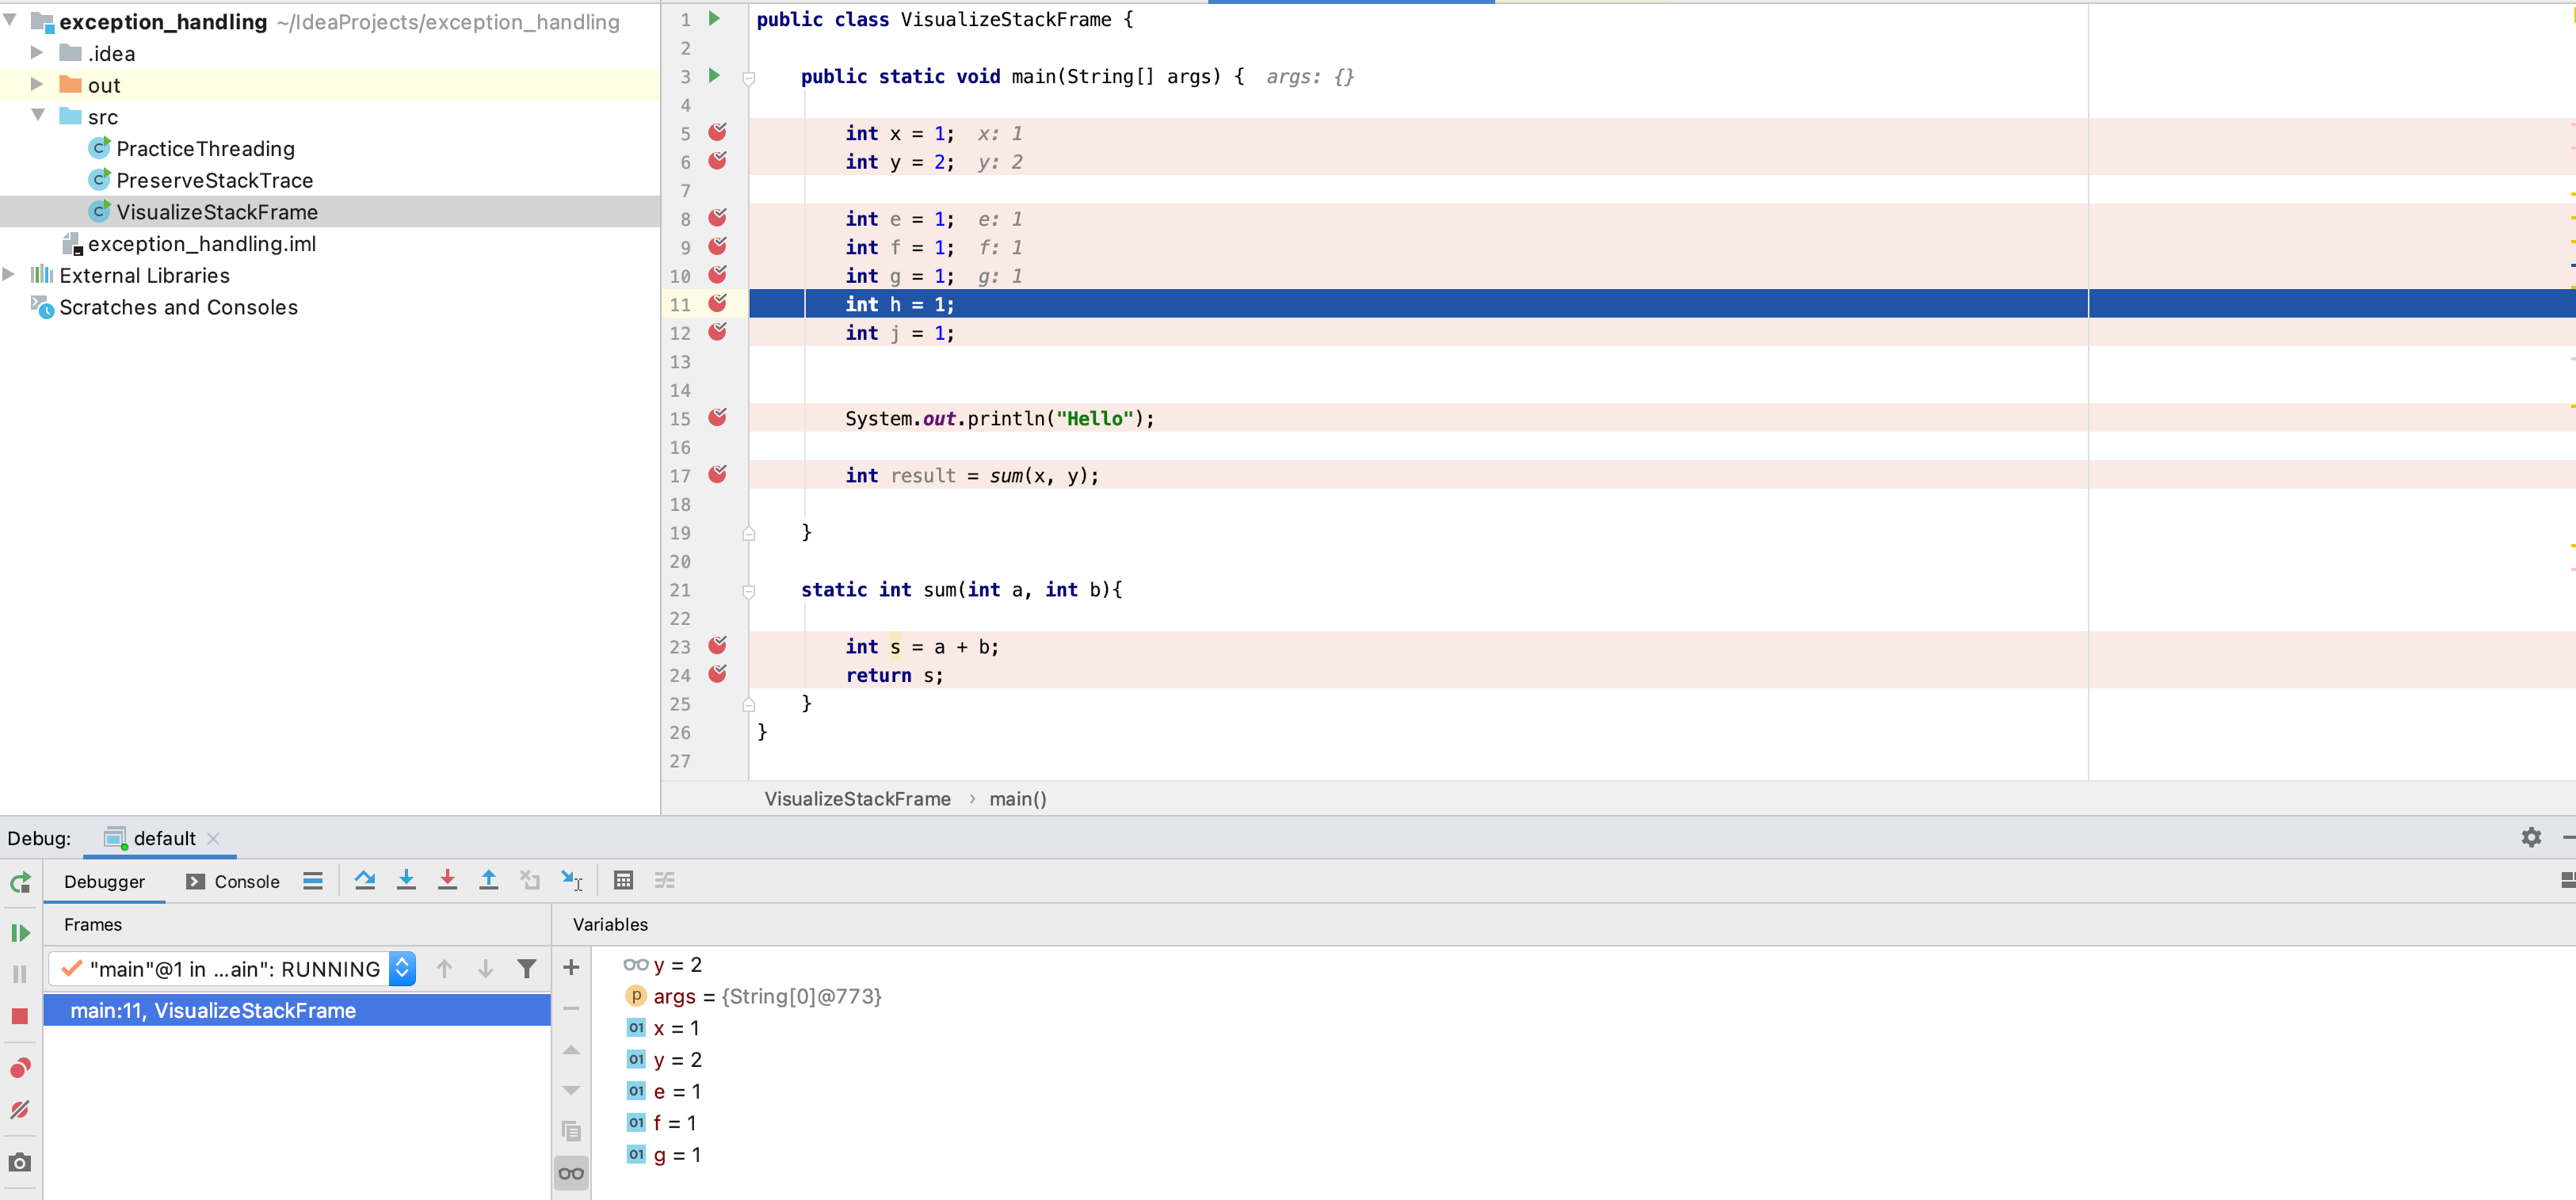Switch to the Debugger tab
The width and height of the screenshot is (2576, 1200).
point(102,882)
